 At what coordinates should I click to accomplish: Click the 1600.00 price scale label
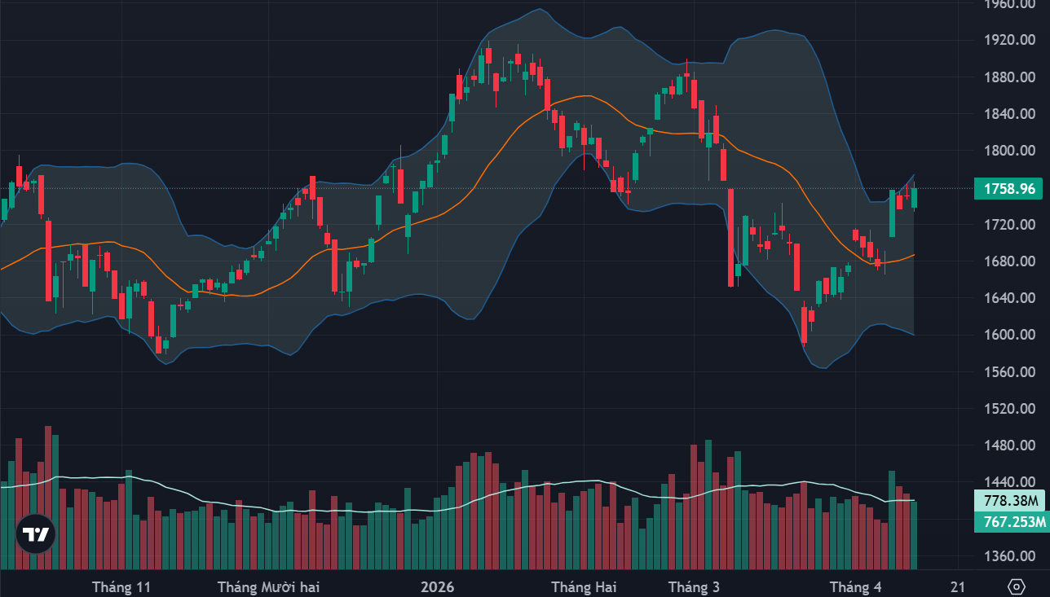click(1009, 335)
